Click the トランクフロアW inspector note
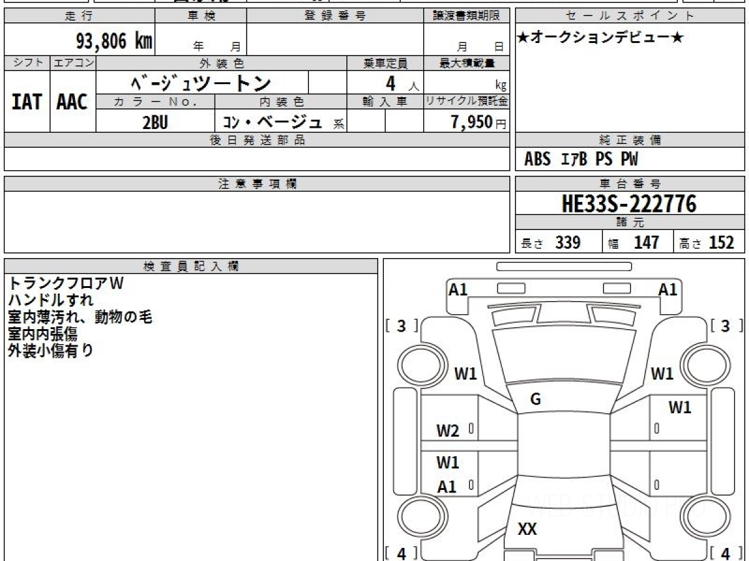The width and height of the screenshot is (749, 561). click(66, 283)
